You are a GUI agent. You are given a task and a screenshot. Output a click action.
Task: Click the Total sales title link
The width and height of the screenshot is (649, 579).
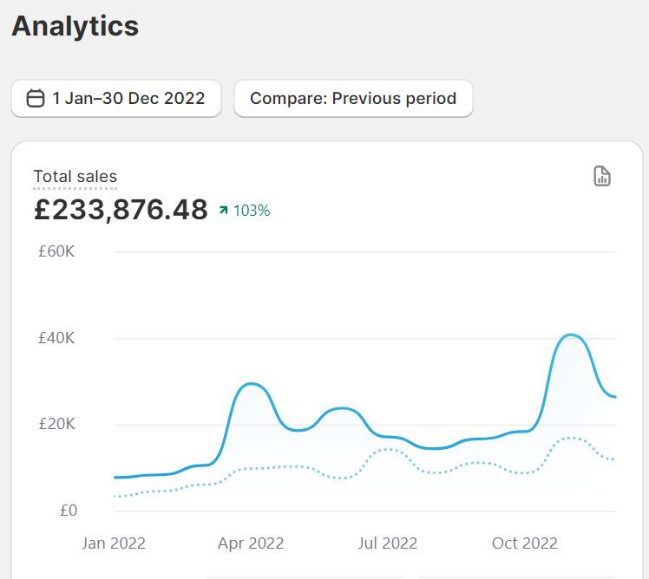(75, 177)
